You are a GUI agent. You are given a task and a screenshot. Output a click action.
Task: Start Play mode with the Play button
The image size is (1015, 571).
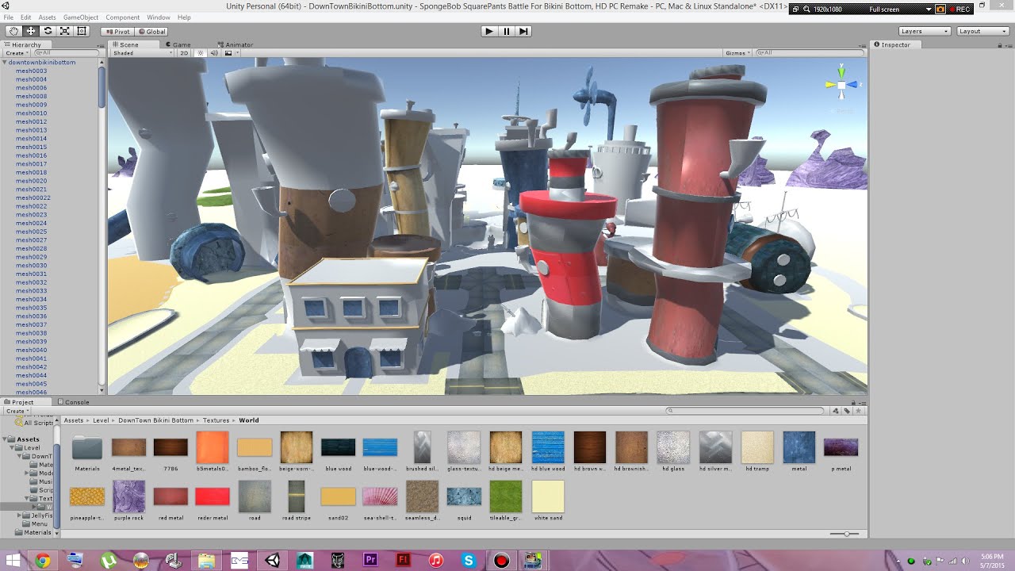[489, 31]
